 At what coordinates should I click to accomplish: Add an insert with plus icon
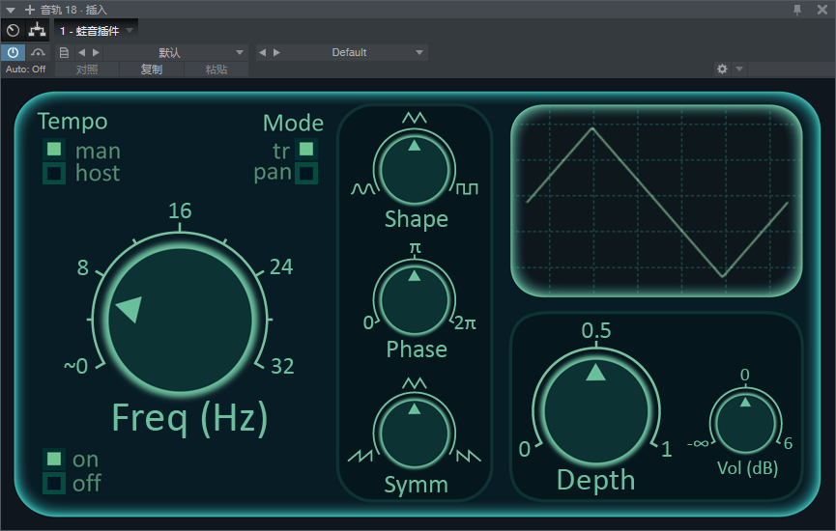point(30,10)
